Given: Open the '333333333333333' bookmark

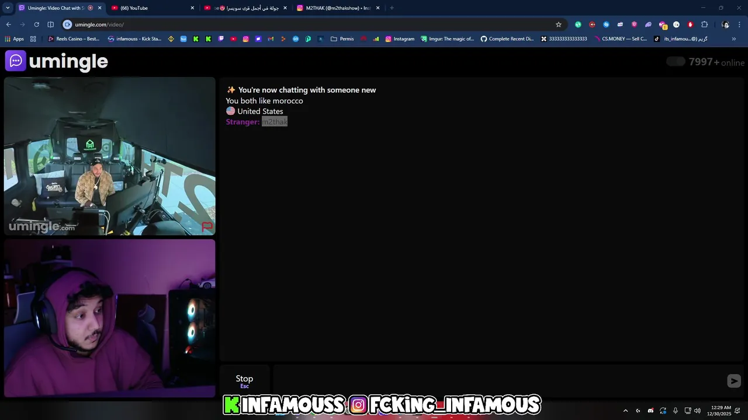Looking at the screenshot, I should [x=564, y=39].
